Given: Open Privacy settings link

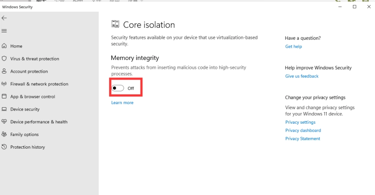Looking at the screenshot, I should click(x=300, y=122).
